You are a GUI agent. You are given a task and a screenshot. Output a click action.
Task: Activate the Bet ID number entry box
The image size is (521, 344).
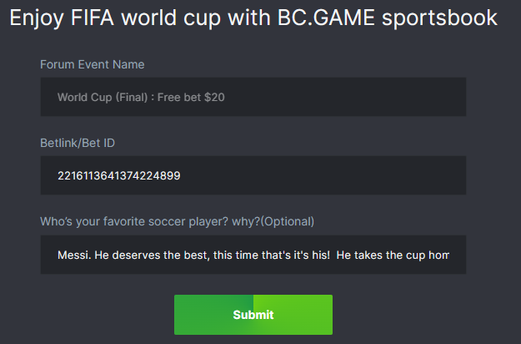click(x=253, y=175)
